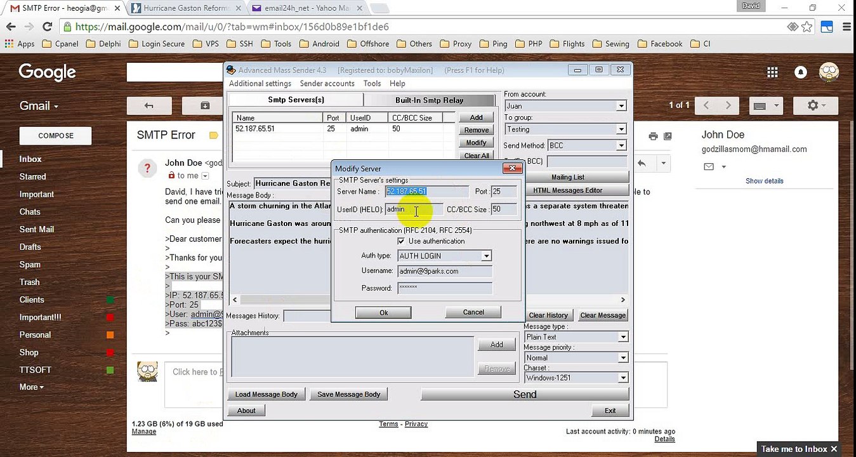The width and height of the screenshot is (856, 457).
Task: Open the Facebook bookmark folder
Action: point(661,44)
